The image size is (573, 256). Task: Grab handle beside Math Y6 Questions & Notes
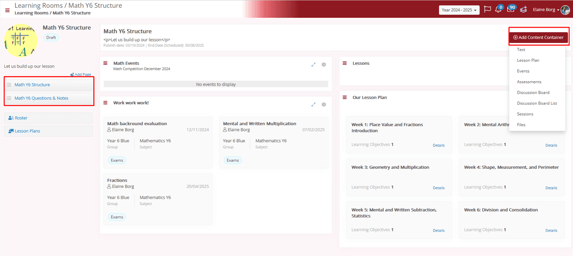tap(9, 98)
